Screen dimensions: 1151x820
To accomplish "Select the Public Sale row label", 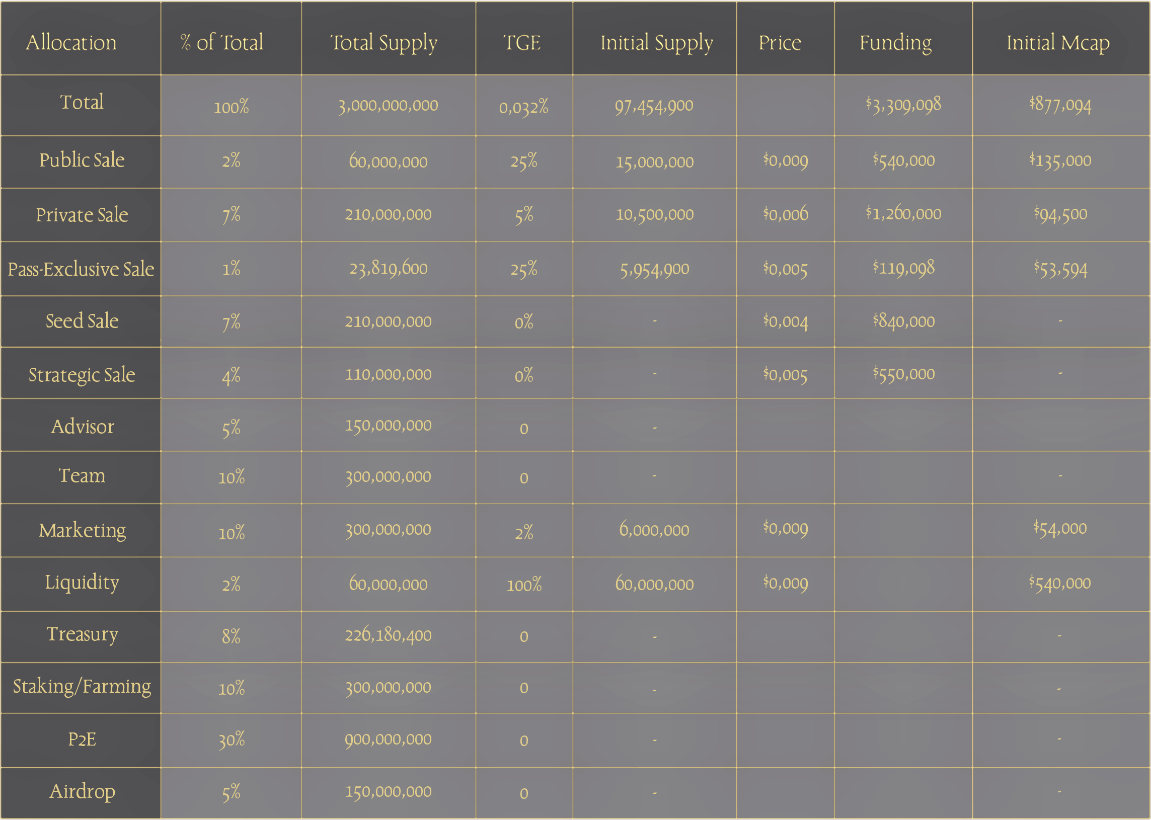I will coord(82,160).
